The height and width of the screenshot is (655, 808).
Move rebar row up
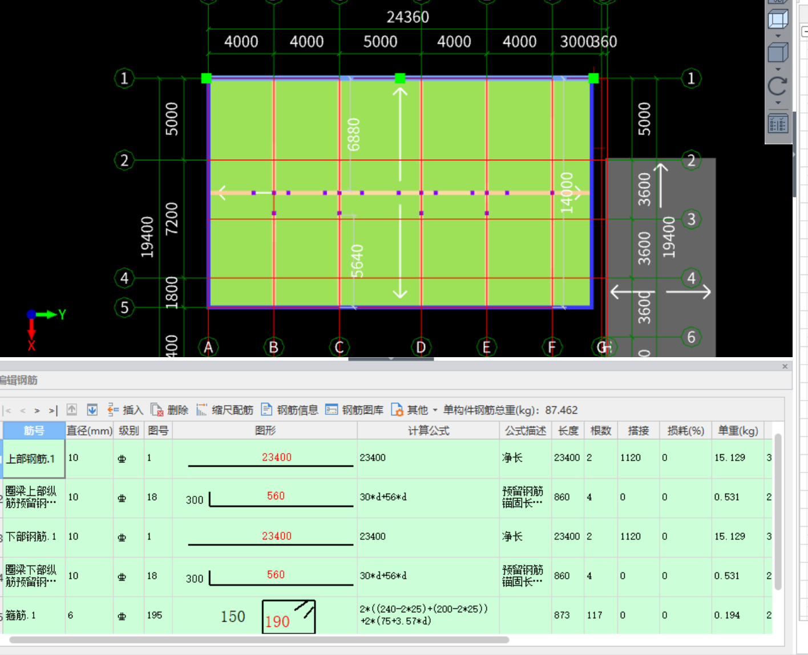point(72,410)
